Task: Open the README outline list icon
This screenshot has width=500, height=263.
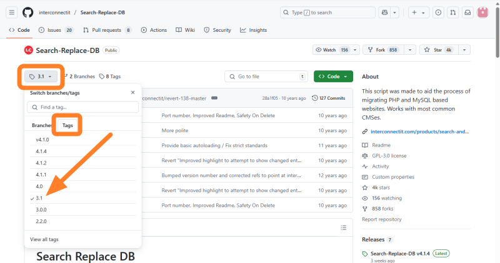Action: [x=343, y=227]
